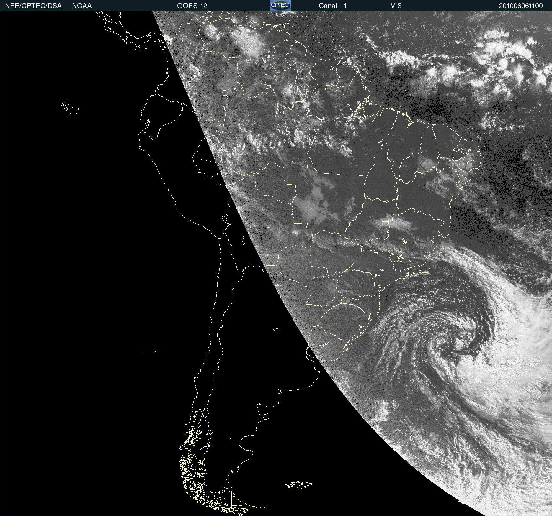Image resolution: width=552 pixels, height=516 pixels.
Task: Click the GOES-12 satellite label
Action: coord(192,6)
